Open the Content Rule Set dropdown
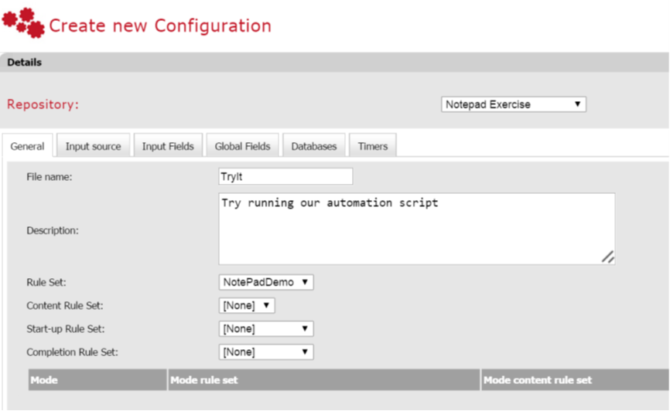The width and height of the screenshot is (670, 411). pyautogui.click(x=247, y=306)
